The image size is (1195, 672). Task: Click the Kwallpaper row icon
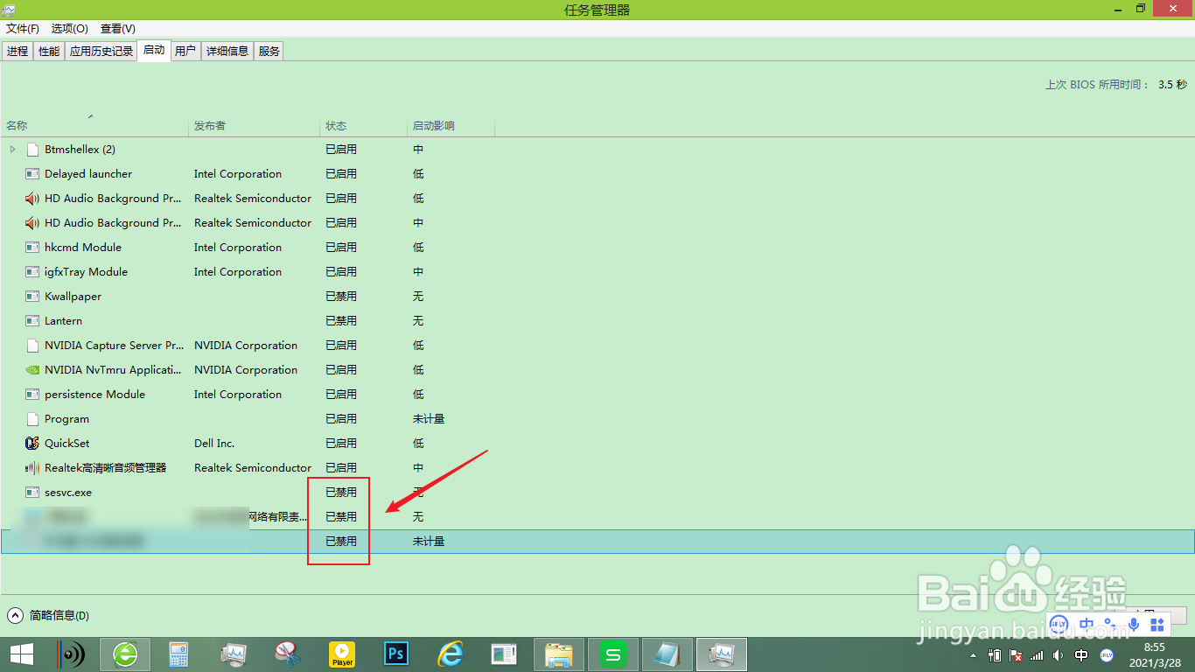pyautogui.click(x=32, y=297)
